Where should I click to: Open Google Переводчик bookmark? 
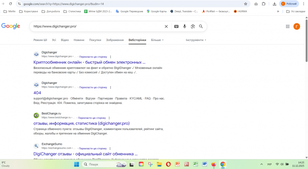(130, 11)
